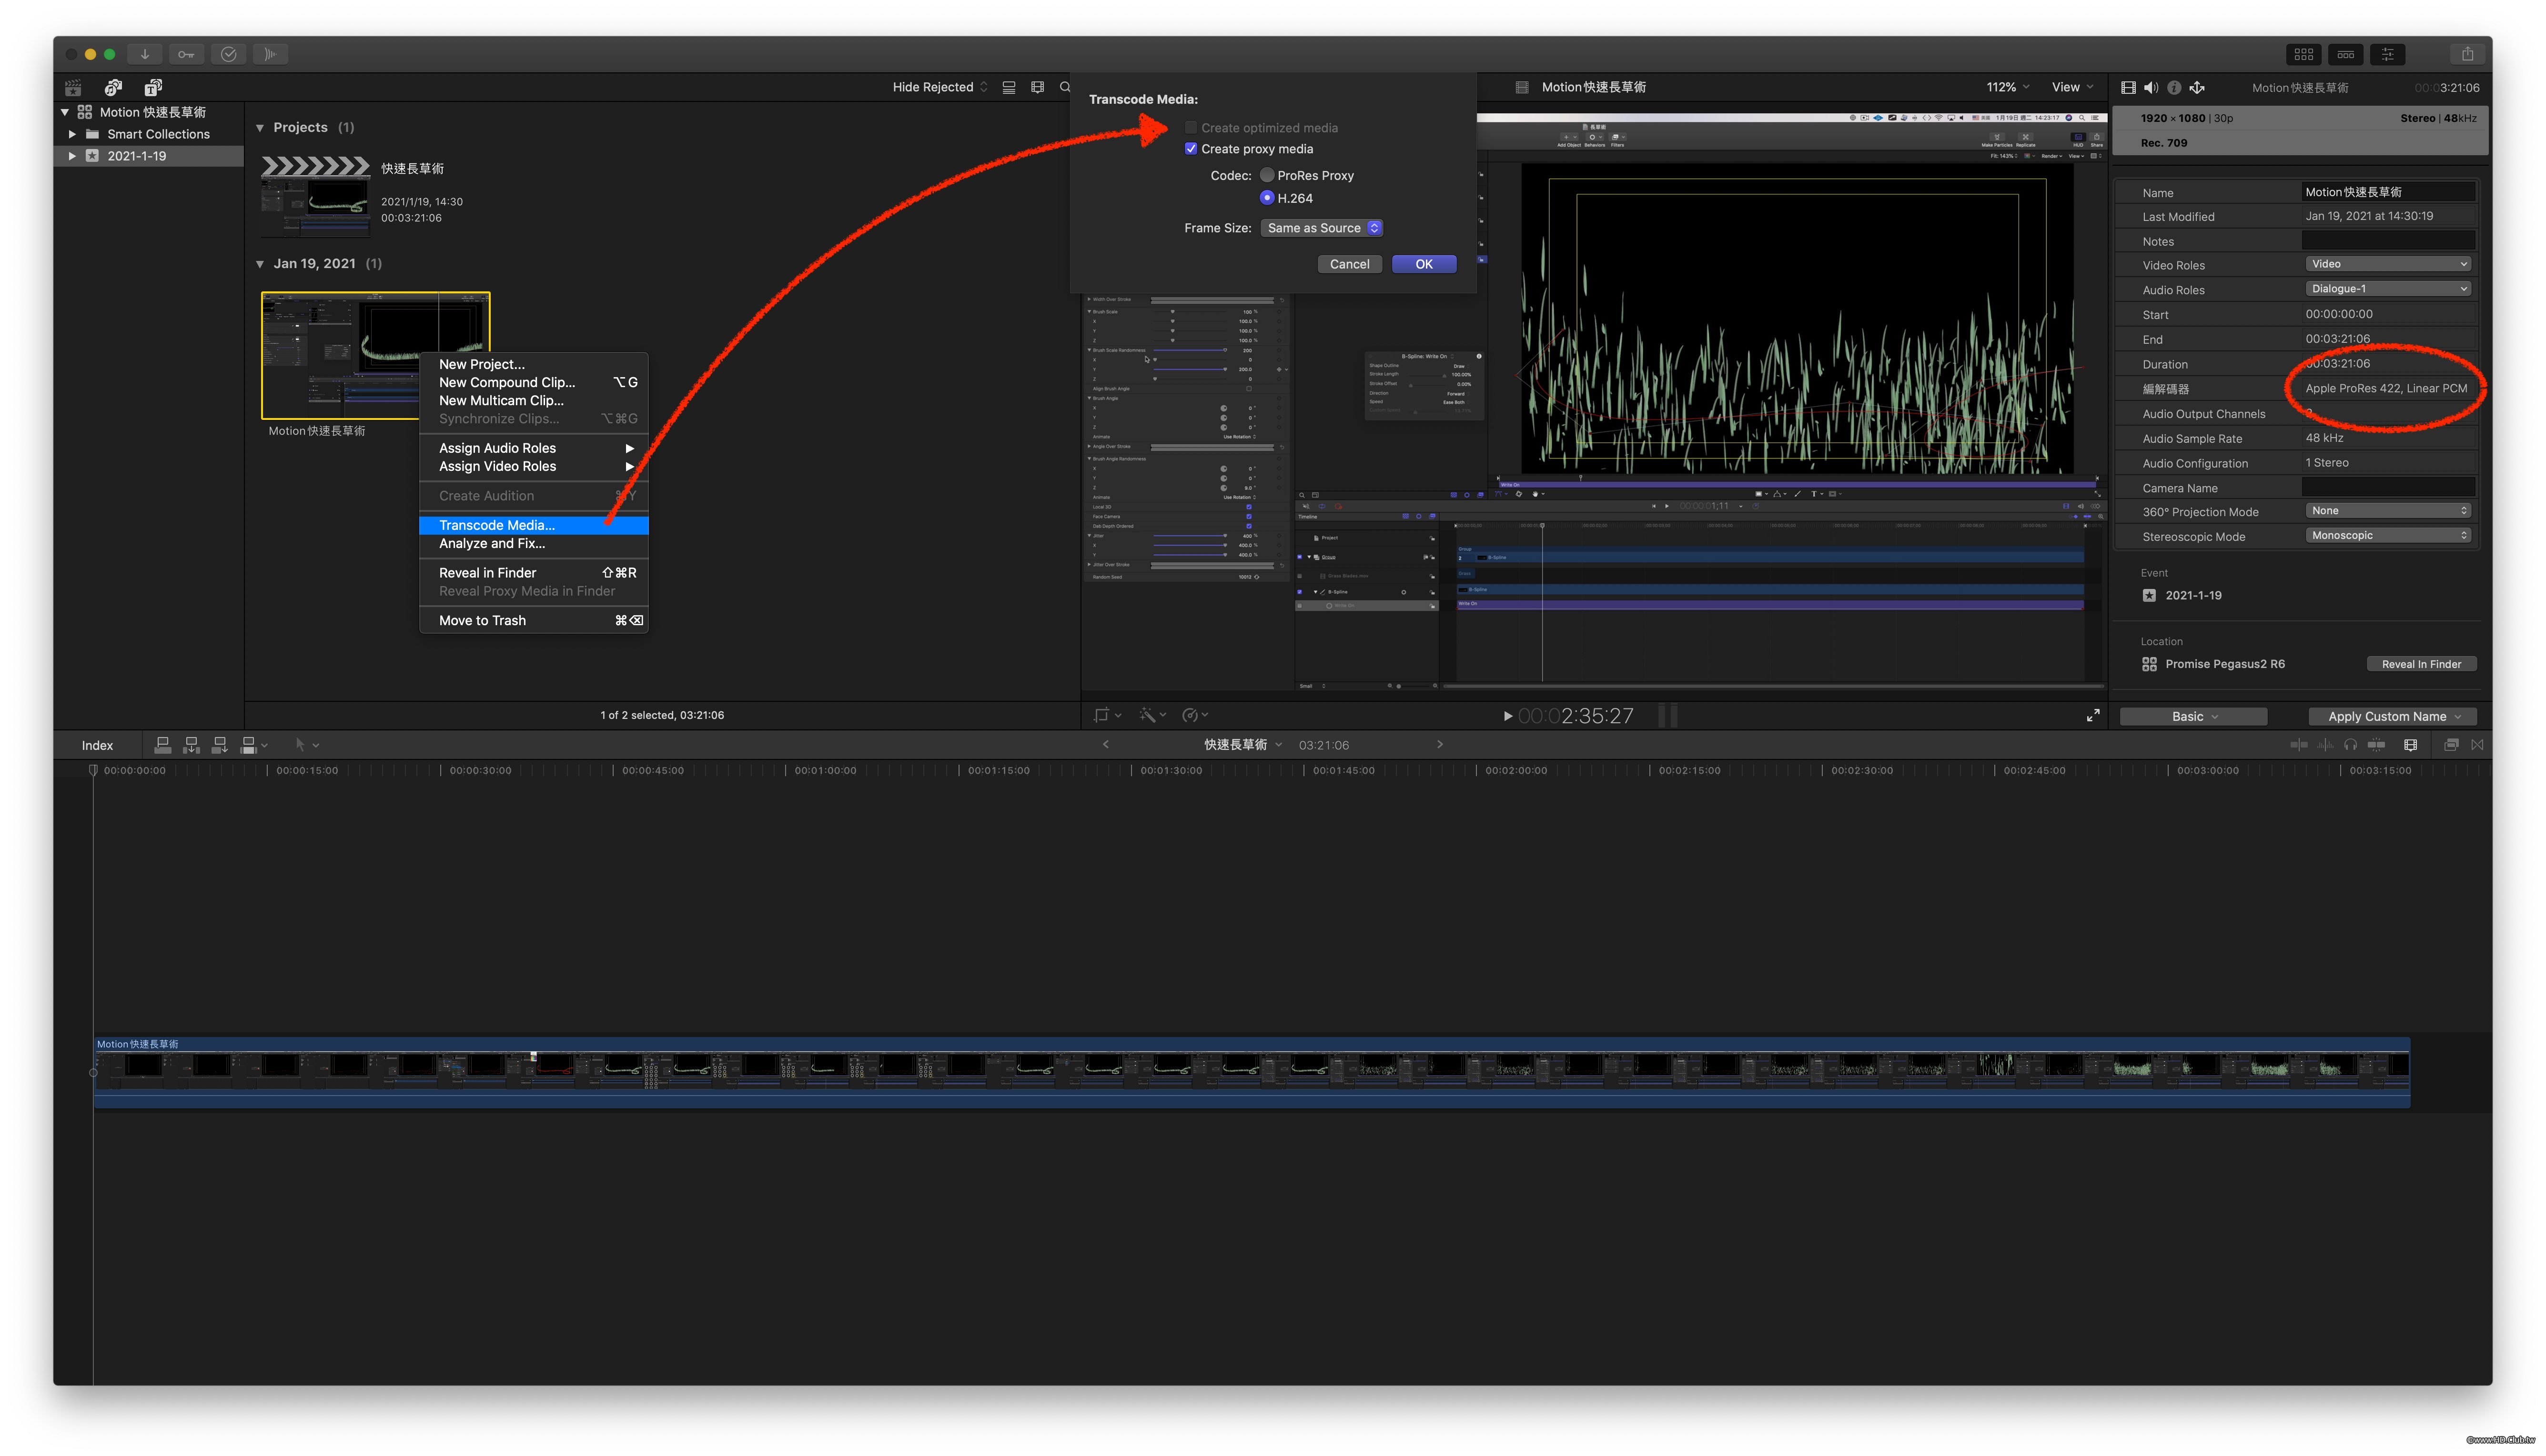Open the Share export icon

[x=2466, y=54]
